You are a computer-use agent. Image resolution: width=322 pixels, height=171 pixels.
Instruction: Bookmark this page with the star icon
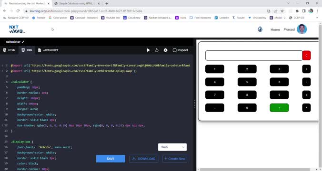[282, 11]
